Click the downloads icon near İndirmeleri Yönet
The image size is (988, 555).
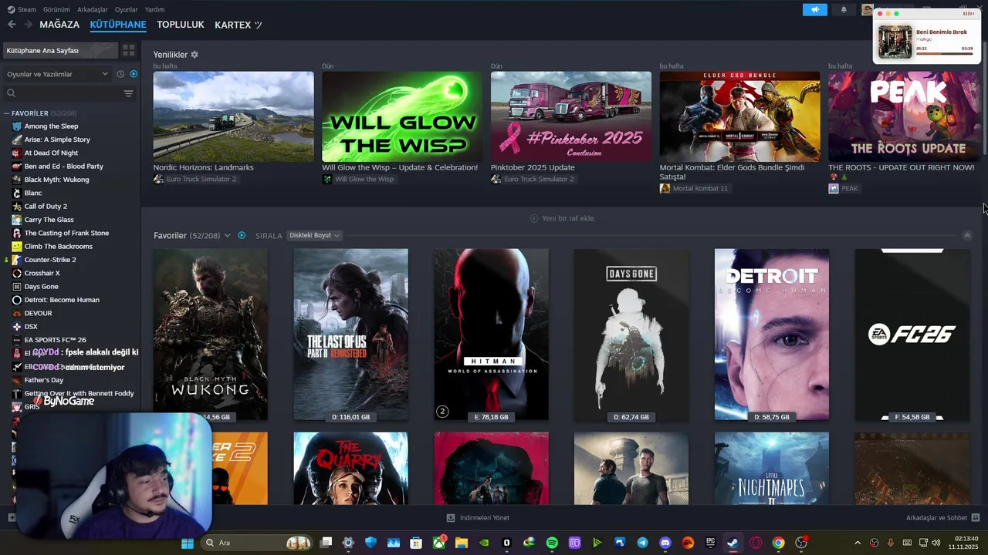tap(451, 518)
